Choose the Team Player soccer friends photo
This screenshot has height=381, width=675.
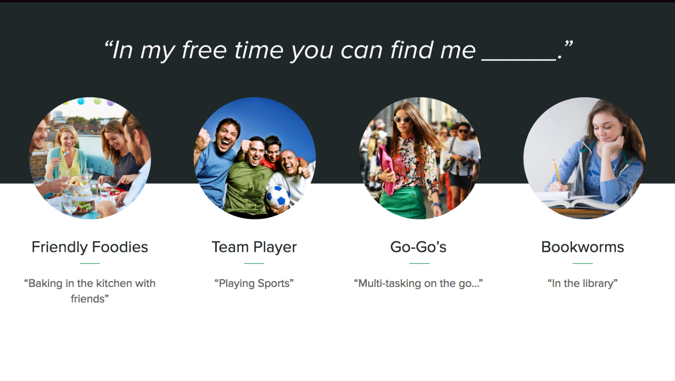click(255, 158)
